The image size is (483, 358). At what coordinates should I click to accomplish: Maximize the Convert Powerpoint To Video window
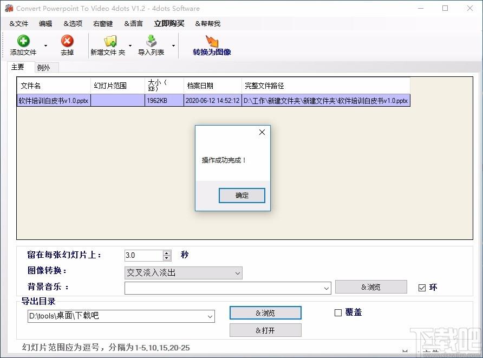click(x=445, y=8)
